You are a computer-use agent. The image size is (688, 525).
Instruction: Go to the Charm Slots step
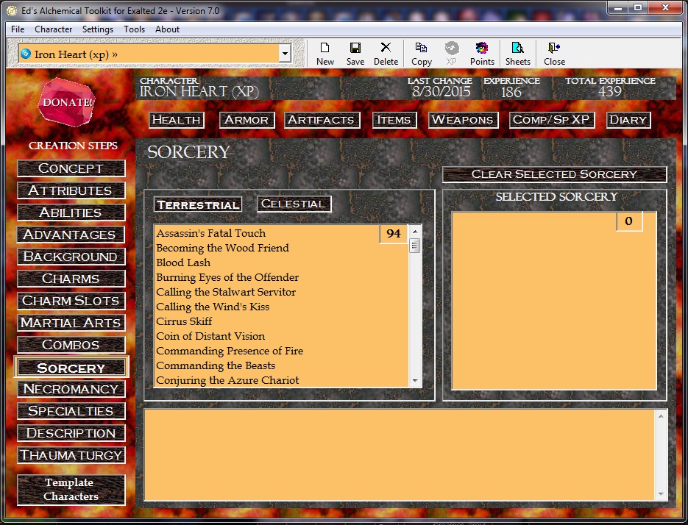71,301
